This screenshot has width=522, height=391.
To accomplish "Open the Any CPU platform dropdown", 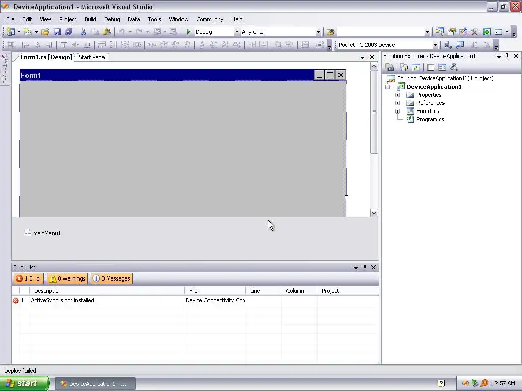I will 318,32.
